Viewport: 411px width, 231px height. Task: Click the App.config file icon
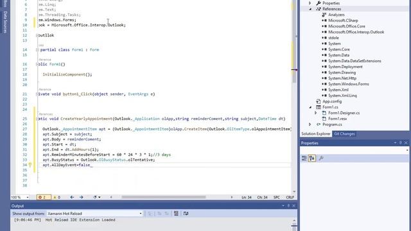pos(319,101)
